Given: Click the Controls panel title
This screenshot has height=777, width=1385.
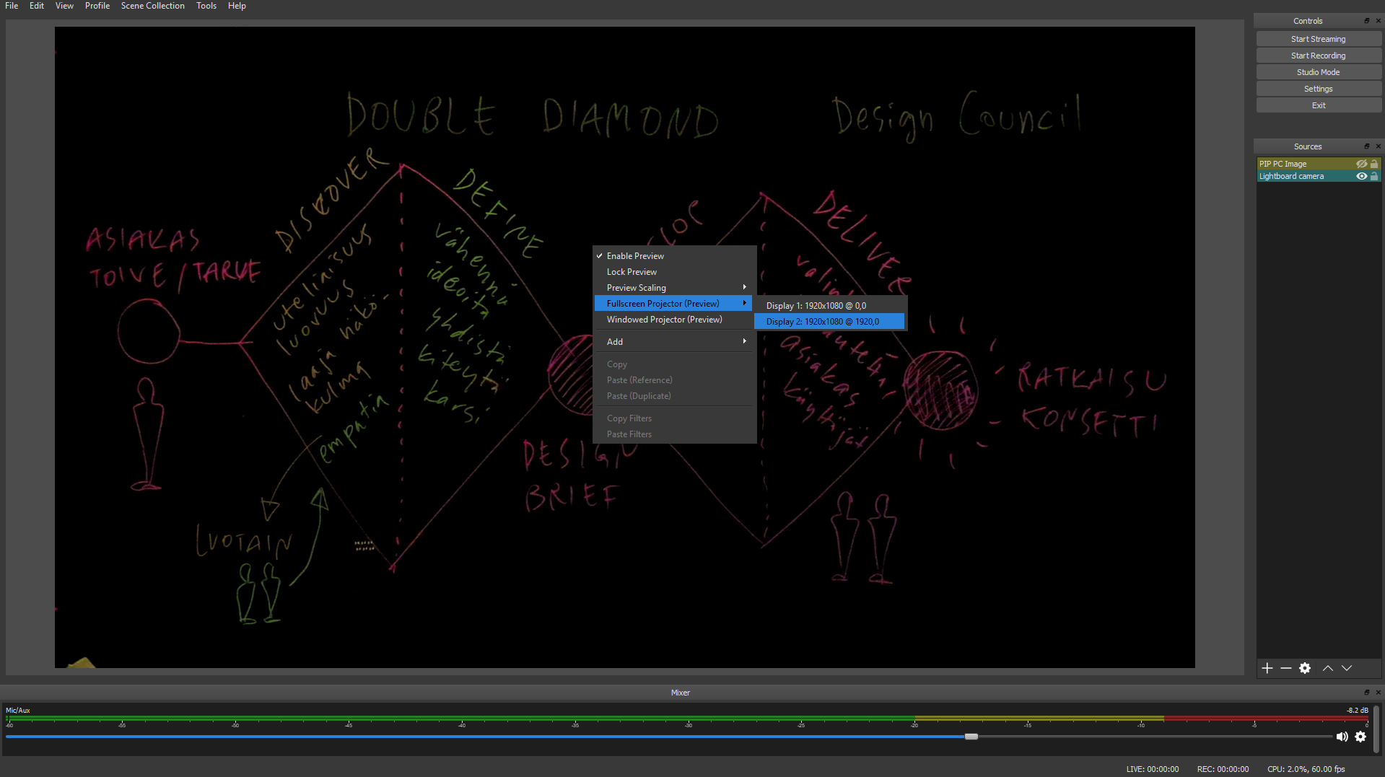Looking at the screenshot, I should [1308, 21].
